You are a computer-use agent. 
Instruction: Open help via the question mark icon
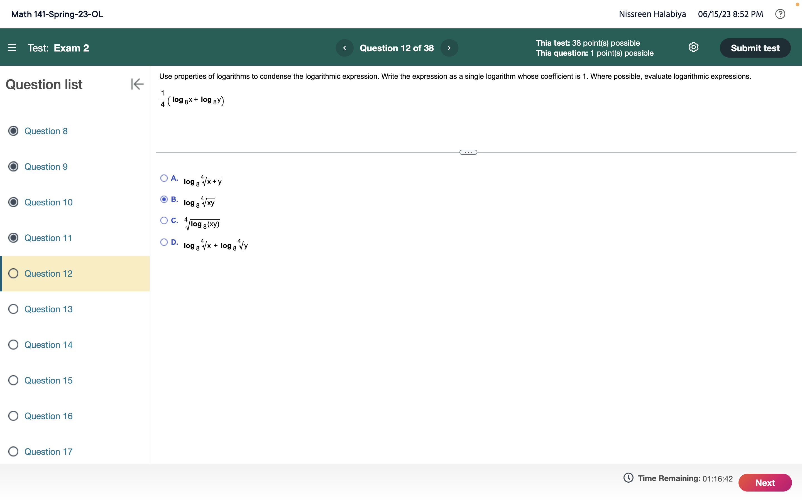click(x=781, y=14)
